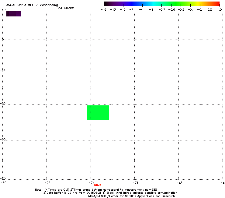
Task: Click the -0.6 color bar label
Action: click(171, 10)
